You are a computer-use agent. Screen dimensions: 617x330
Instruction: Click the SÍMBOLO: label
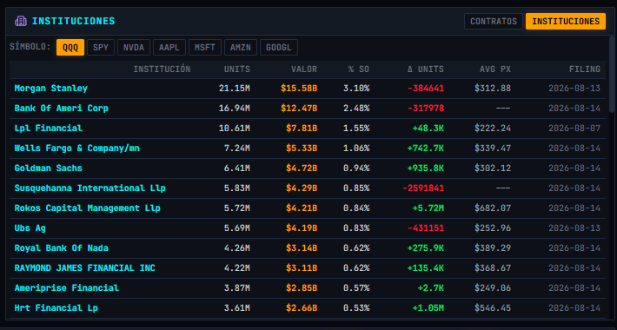[30, 47]
